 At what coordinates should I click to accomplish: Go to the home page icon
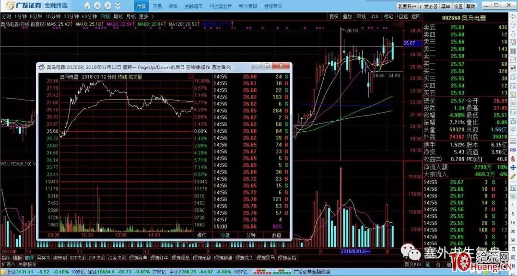(87, 6)
